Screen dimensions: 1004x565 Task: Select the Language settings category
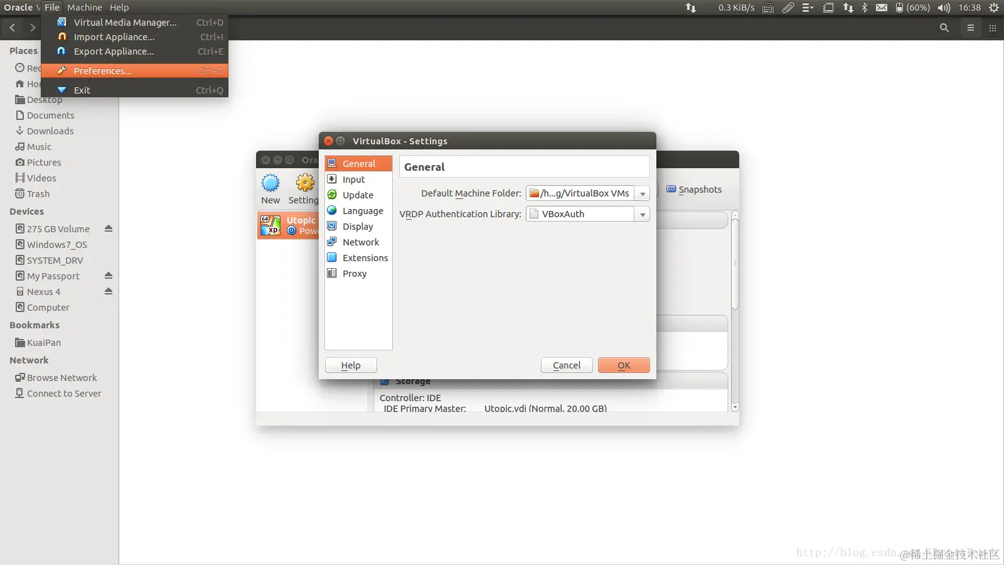(358, 210)
